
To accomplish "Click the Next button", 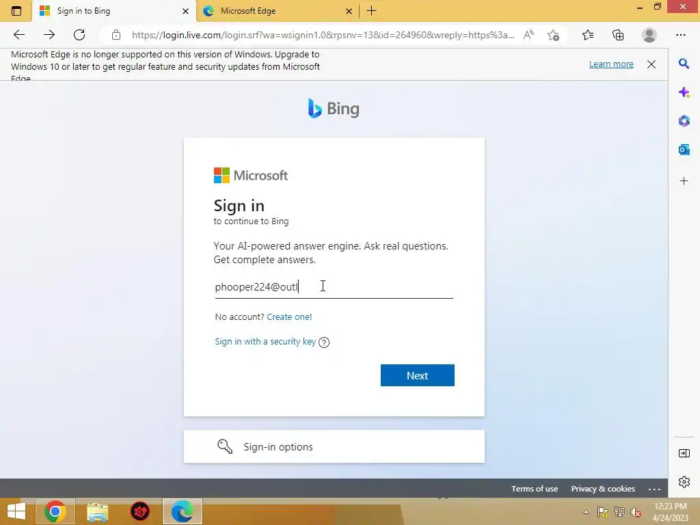I will (418, 375).
